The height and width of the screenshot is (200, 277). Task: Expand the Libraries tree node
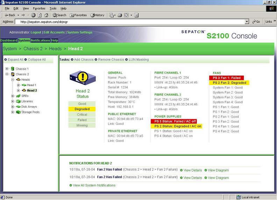click(x=13, y=101)
